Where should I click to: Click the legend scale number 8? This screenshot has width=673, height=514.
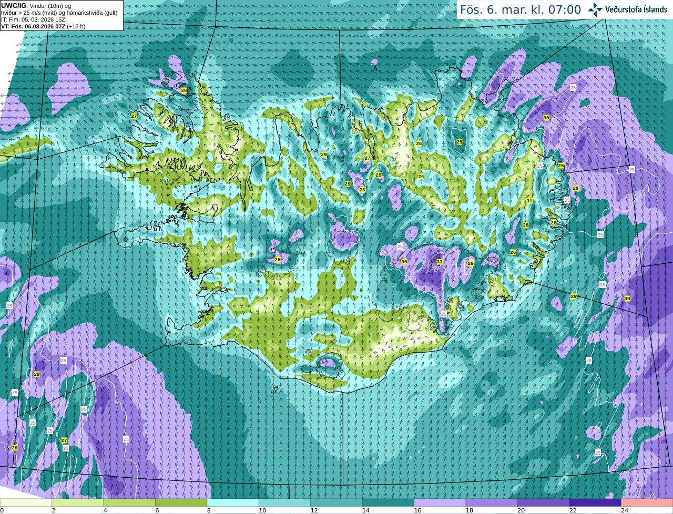(209, 510)
